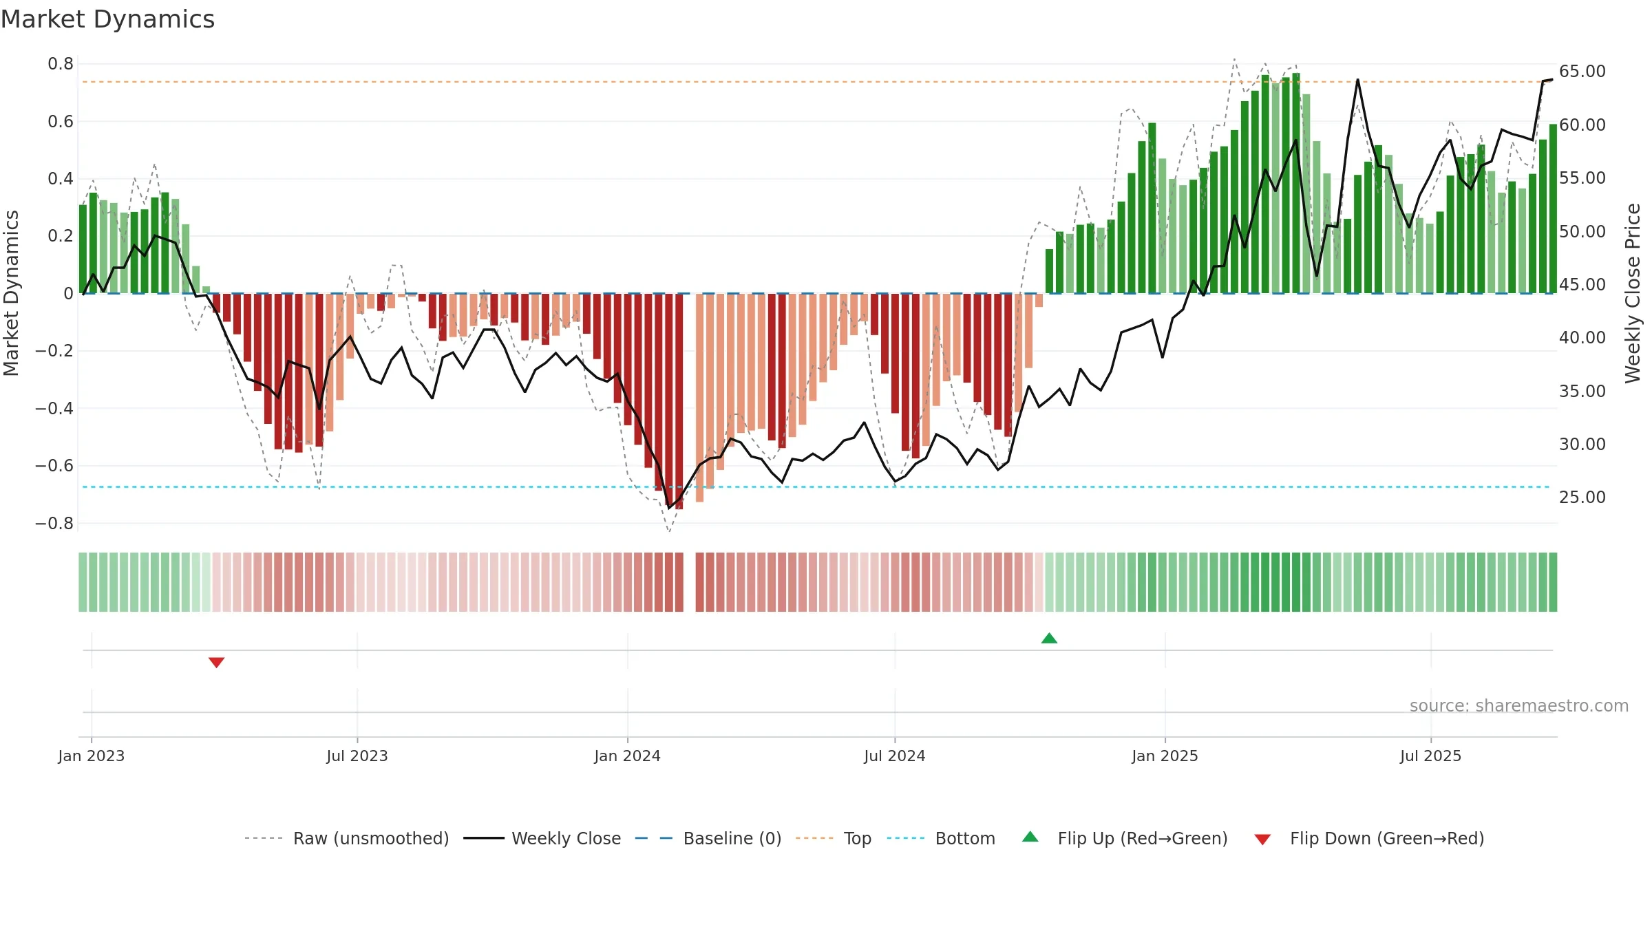Click the Jul 2024 x-axis label
The image size is (1652, 929).
click(895, 756)
